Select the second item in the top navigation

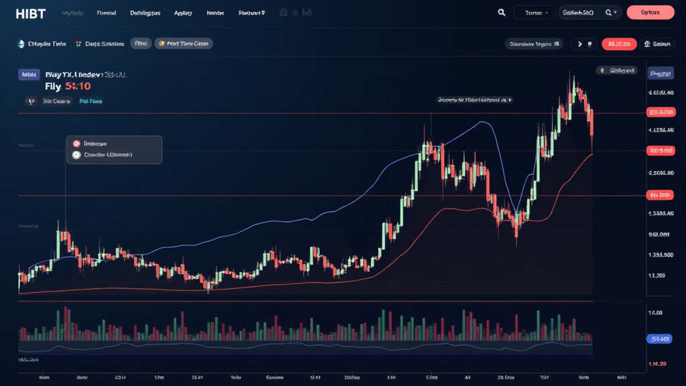coord(106,13)
